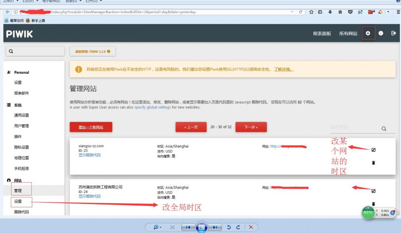
Task: Rotate image counterclockwise in photo viewer
Action: (x=229, y=227)
